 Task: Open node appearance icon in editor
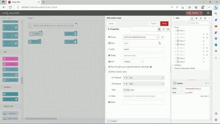(x=168, y=29)
